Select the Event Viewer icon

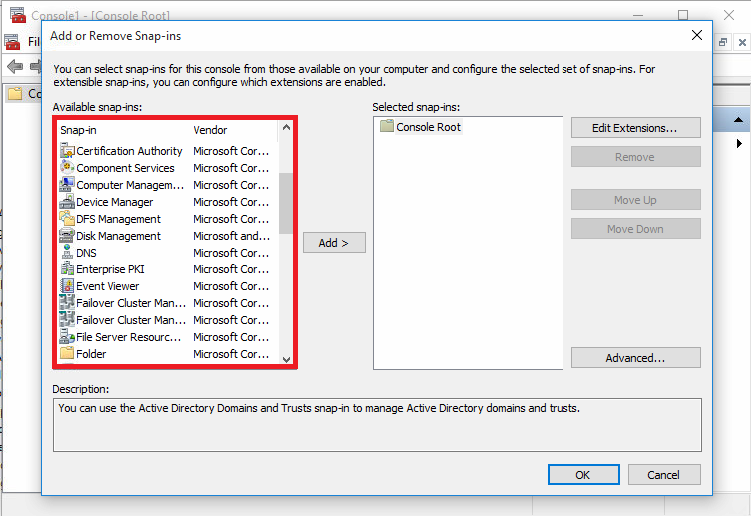[67, 286]
